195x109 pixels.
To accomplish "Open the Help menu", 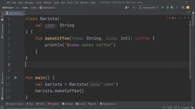I will (x=93, y=2).
